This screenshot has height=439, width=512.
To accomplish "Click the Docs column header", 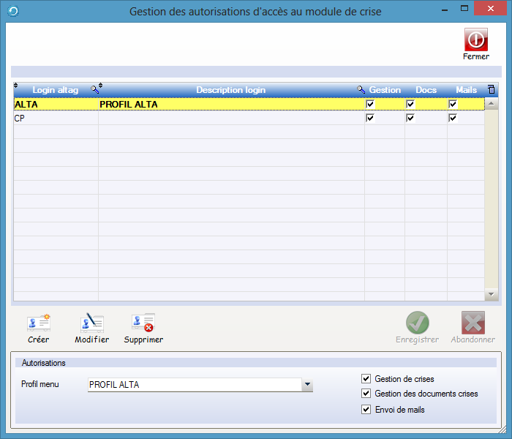I will [426, 90].
